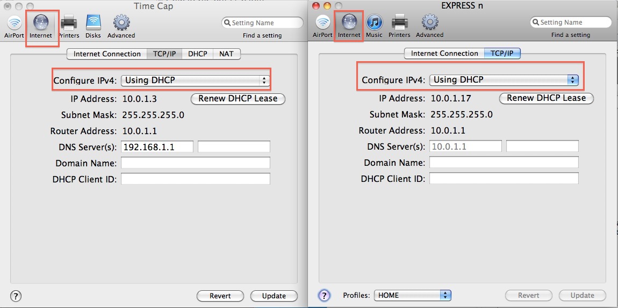The width and height of the screenshot is (618, 308).
Task: Click Subnet Mask value in Time Cap
Action: click(x=153, y=115)
